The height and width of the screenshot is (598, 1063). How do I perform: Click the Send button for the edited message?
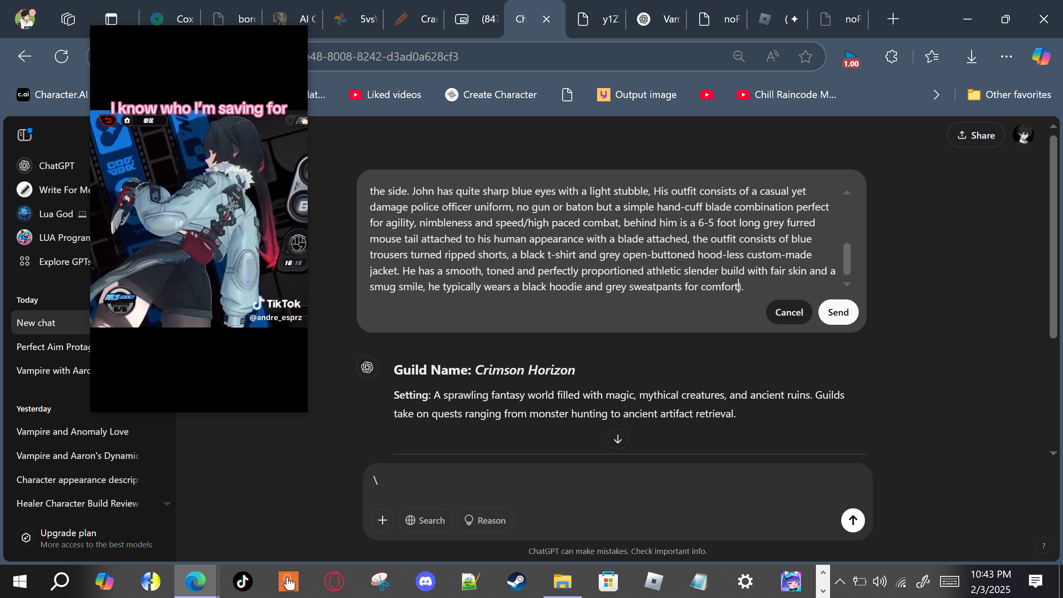[x=838, y=312]
